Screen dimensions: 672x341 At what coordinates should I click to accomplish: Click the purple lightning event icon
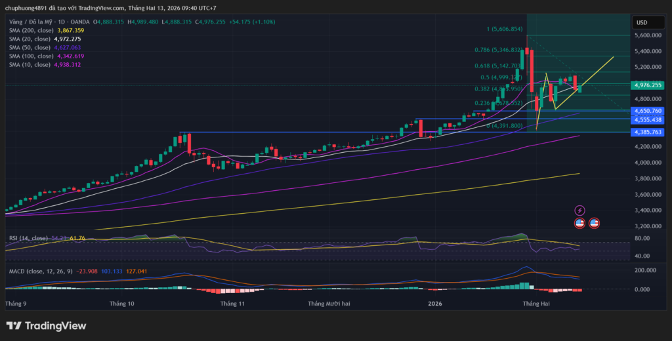(579, 211)
